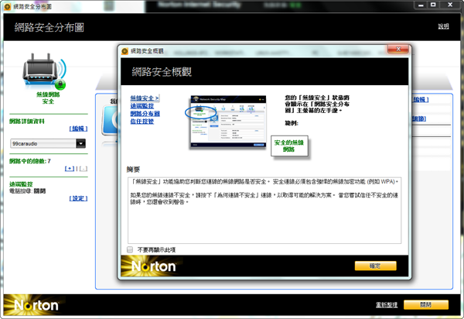This screenshot has width=464, height=319.
Task: Open the 無線安全 topic link
Action: (x=145, y=98)
